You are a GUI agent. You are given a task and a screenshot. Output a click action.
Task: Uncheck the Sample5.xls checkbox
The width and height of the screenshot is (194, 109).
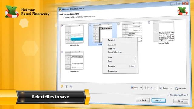pyautogui.click(x=62, y=26)
